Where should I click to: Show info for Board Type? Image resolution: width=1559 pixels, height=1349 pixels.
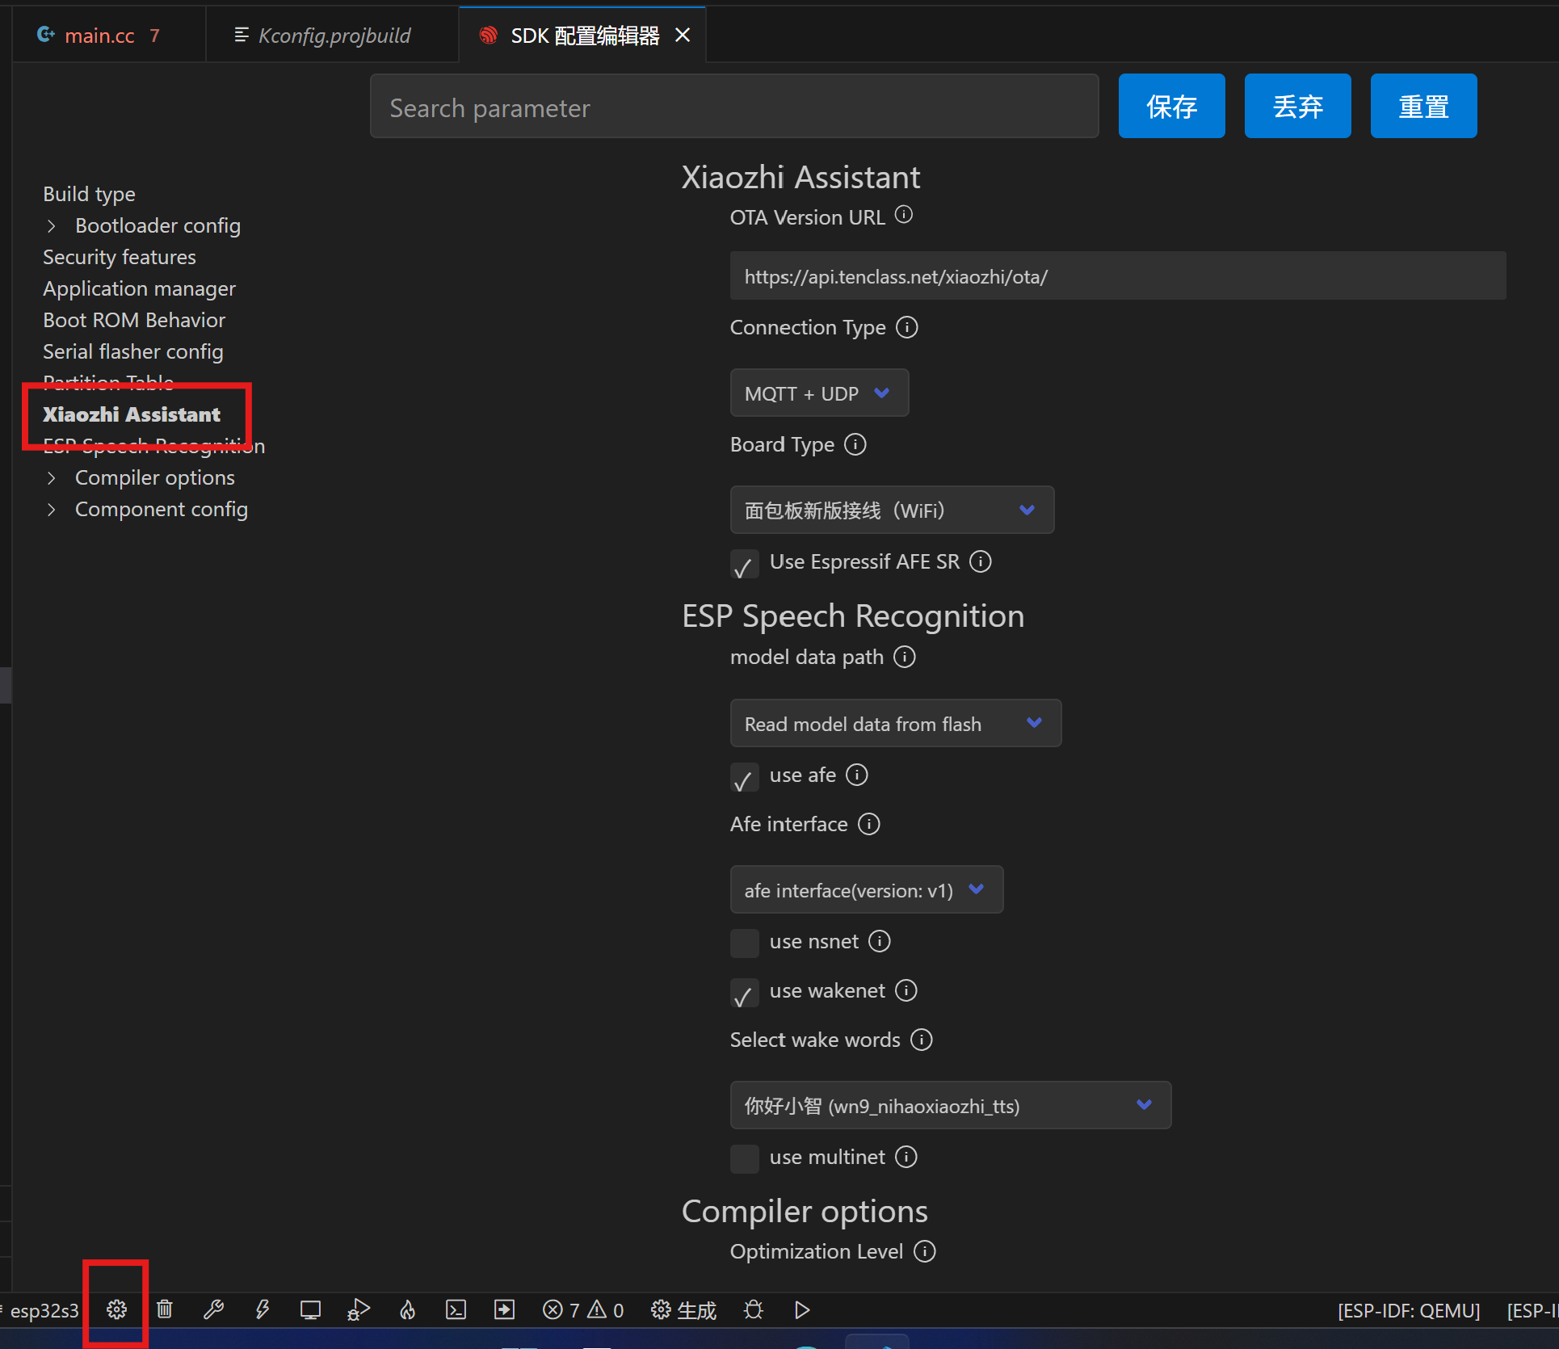tap(855, 444)
